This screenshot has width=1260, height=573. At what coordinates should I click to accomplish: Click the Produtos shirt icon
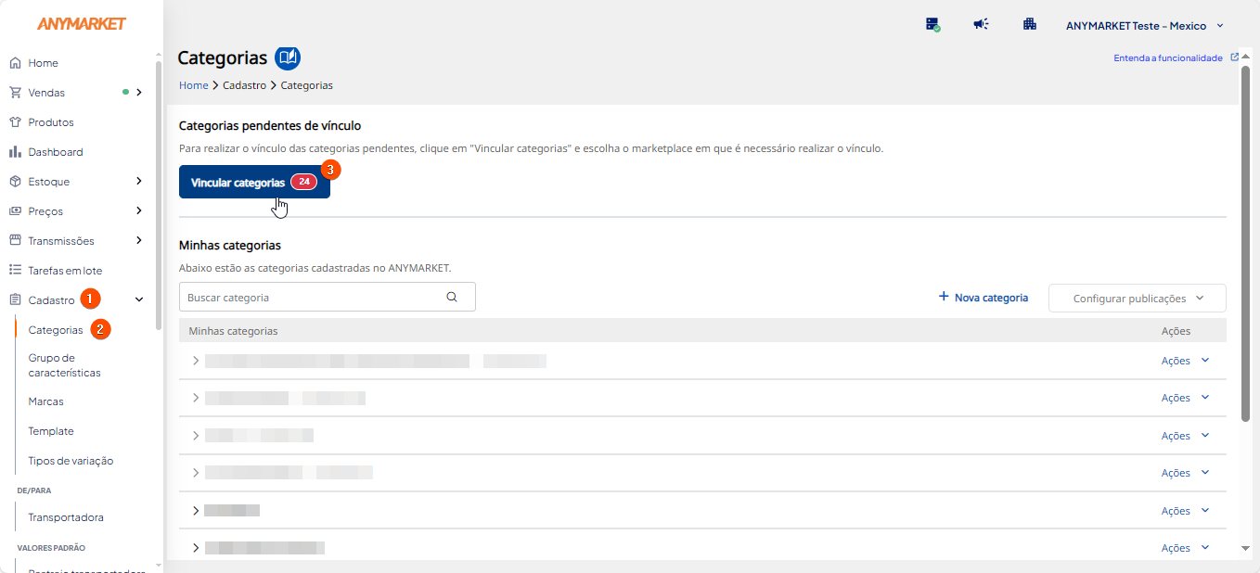(15, 122)
